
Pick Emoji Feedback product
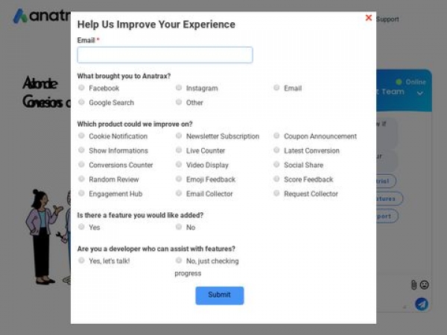(179, 179)
